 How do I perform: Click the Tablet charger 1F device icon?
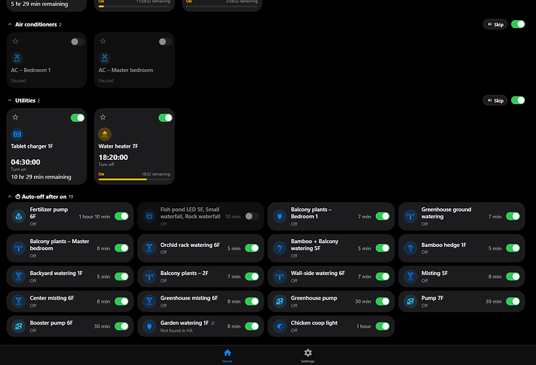[17, 134]
